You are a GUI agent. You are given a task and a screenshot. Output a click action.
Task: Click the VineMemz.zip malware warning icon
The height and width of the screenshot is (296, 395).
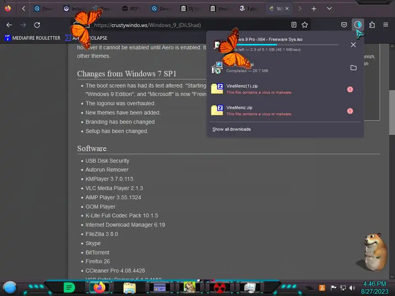pyautogui.click(x=350, y=111)
